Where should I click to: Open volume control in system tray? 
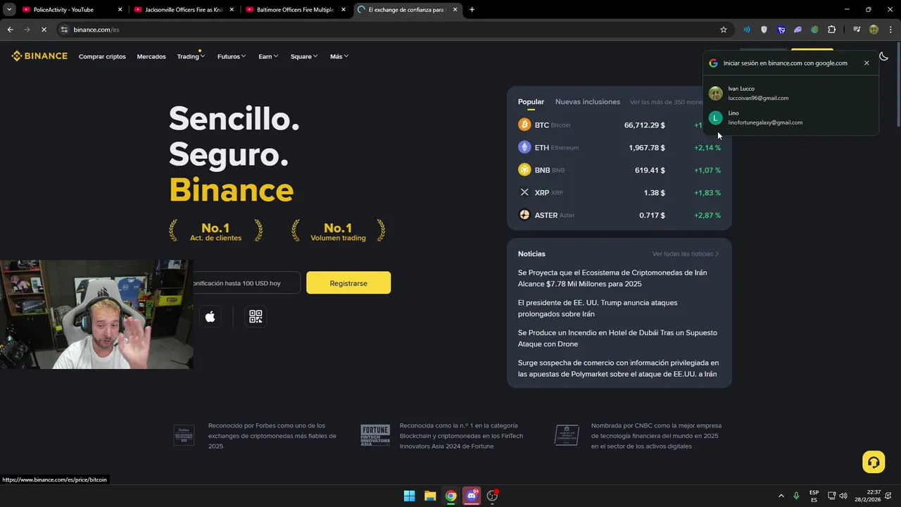click(x=843, y=496)
